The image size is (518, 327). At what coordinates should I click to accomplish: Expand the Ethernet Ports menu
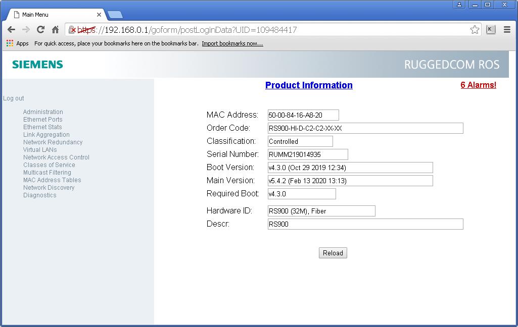[42, 120]
